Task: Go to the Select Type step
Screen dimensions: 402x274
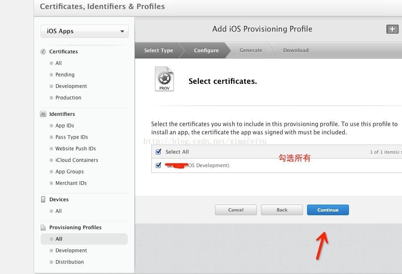Action: click(x=158, y=50)
